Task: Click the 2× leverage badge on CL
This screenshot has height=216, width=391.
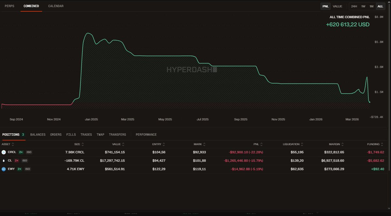Action: [x=17, y=161]
